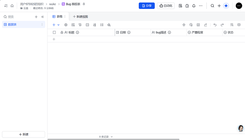Open the wuke breadcrumb folder
The height and width of the screenshot is (140, 245).
click(53, 4)
